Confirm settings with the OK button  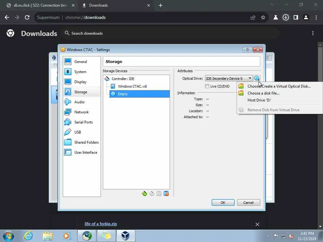click(223, 203)
